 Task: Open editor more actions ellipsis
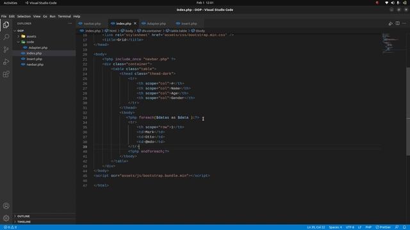click(x=404, y=24)
